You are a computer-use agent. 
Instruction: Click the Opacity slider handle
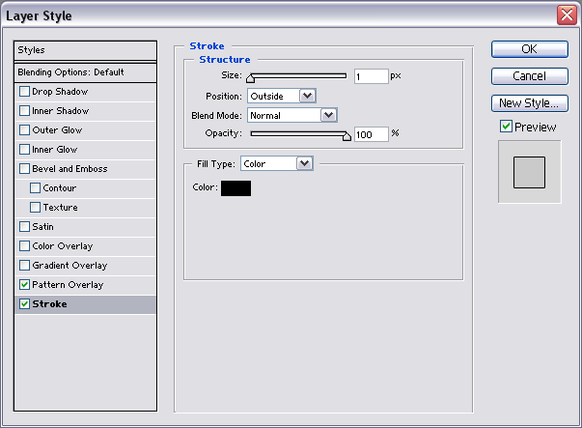[346, 136]
